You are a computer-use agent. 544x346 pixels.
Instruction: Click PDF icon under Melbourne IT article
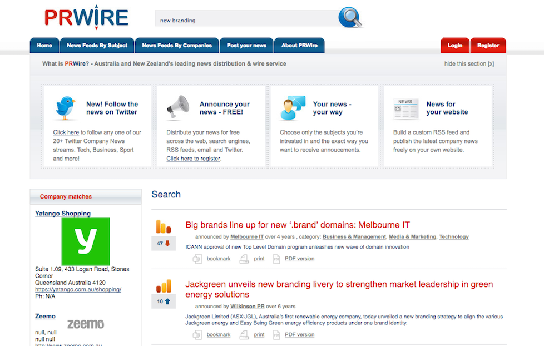[x=276, y=259]
